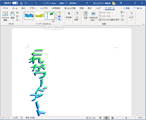Image resolution: width=146 pixels, height=120 pixels.
Task: Toggle Focus (フォーカス) mode in status bar
Action: [91, 118]
